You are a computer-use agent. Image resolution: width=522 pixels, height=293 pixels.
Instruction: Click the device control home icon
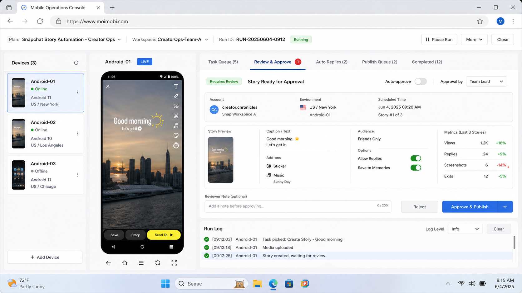point(125,263)
